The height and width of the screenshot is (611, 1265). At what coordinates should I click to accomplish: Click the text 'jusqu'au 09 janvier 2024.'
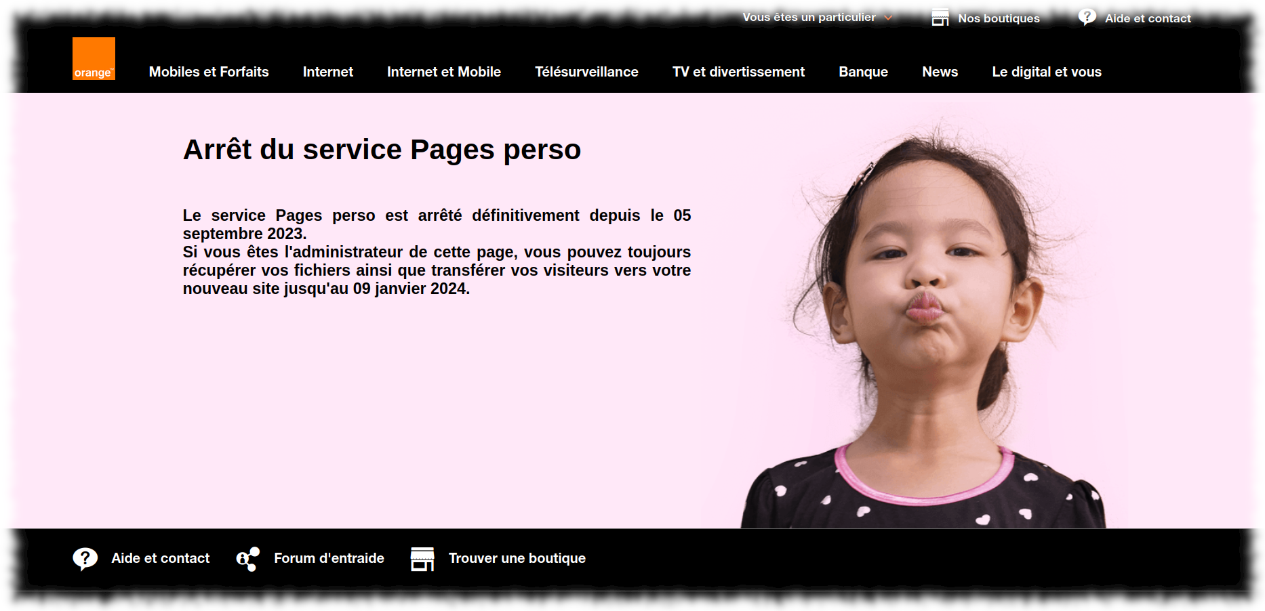pos(377,289)
